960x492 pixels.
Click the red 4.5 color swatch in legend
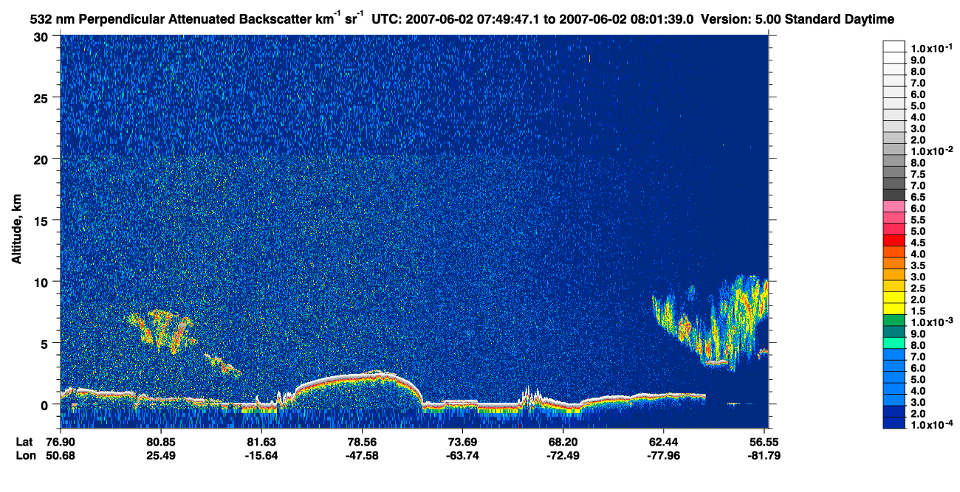point(894,242)
